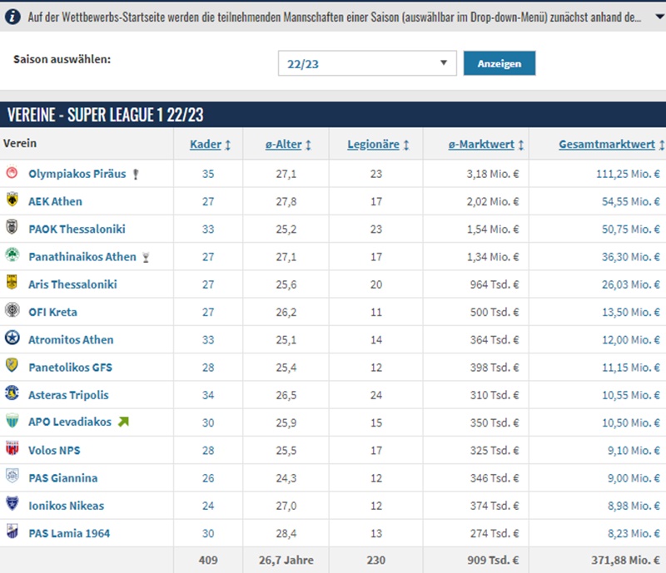Screen dimensions: 666x573
Task: Click the sort arrows icon next to ø-Marktwert
Action: click(x=521, y=146)
